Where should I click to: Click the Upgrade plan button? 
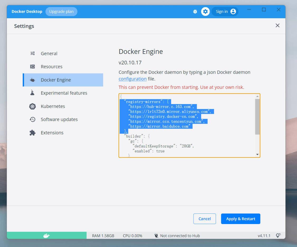(x=61, y=12)
